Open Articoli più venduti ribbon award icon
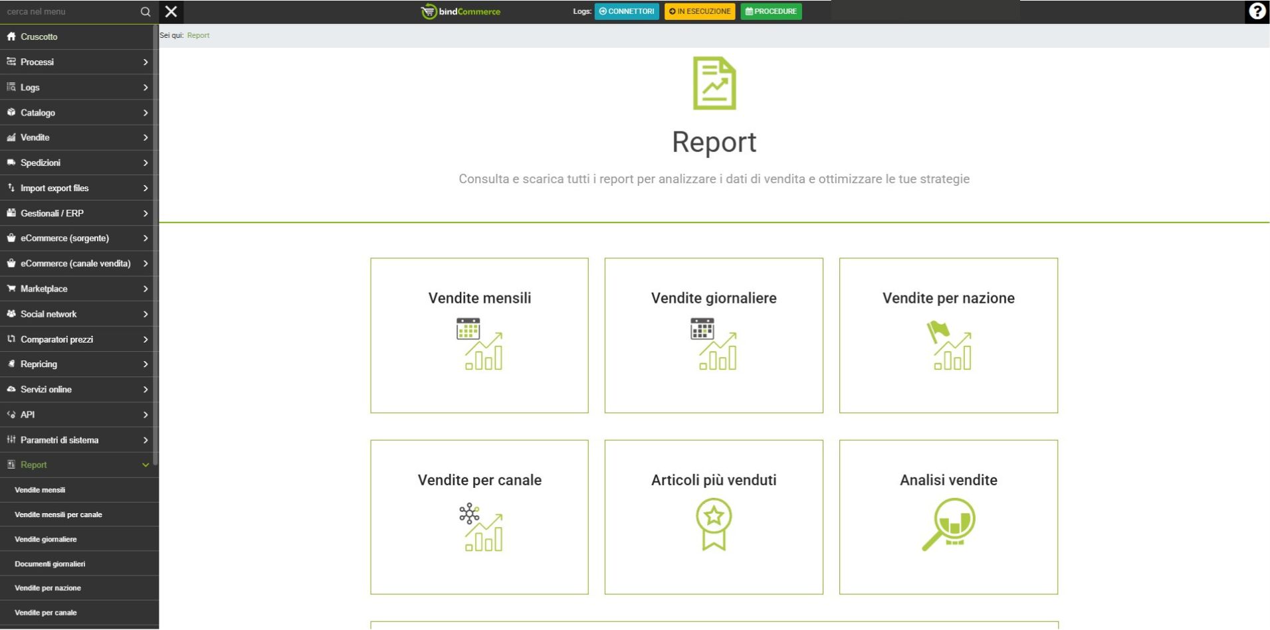 713,524
